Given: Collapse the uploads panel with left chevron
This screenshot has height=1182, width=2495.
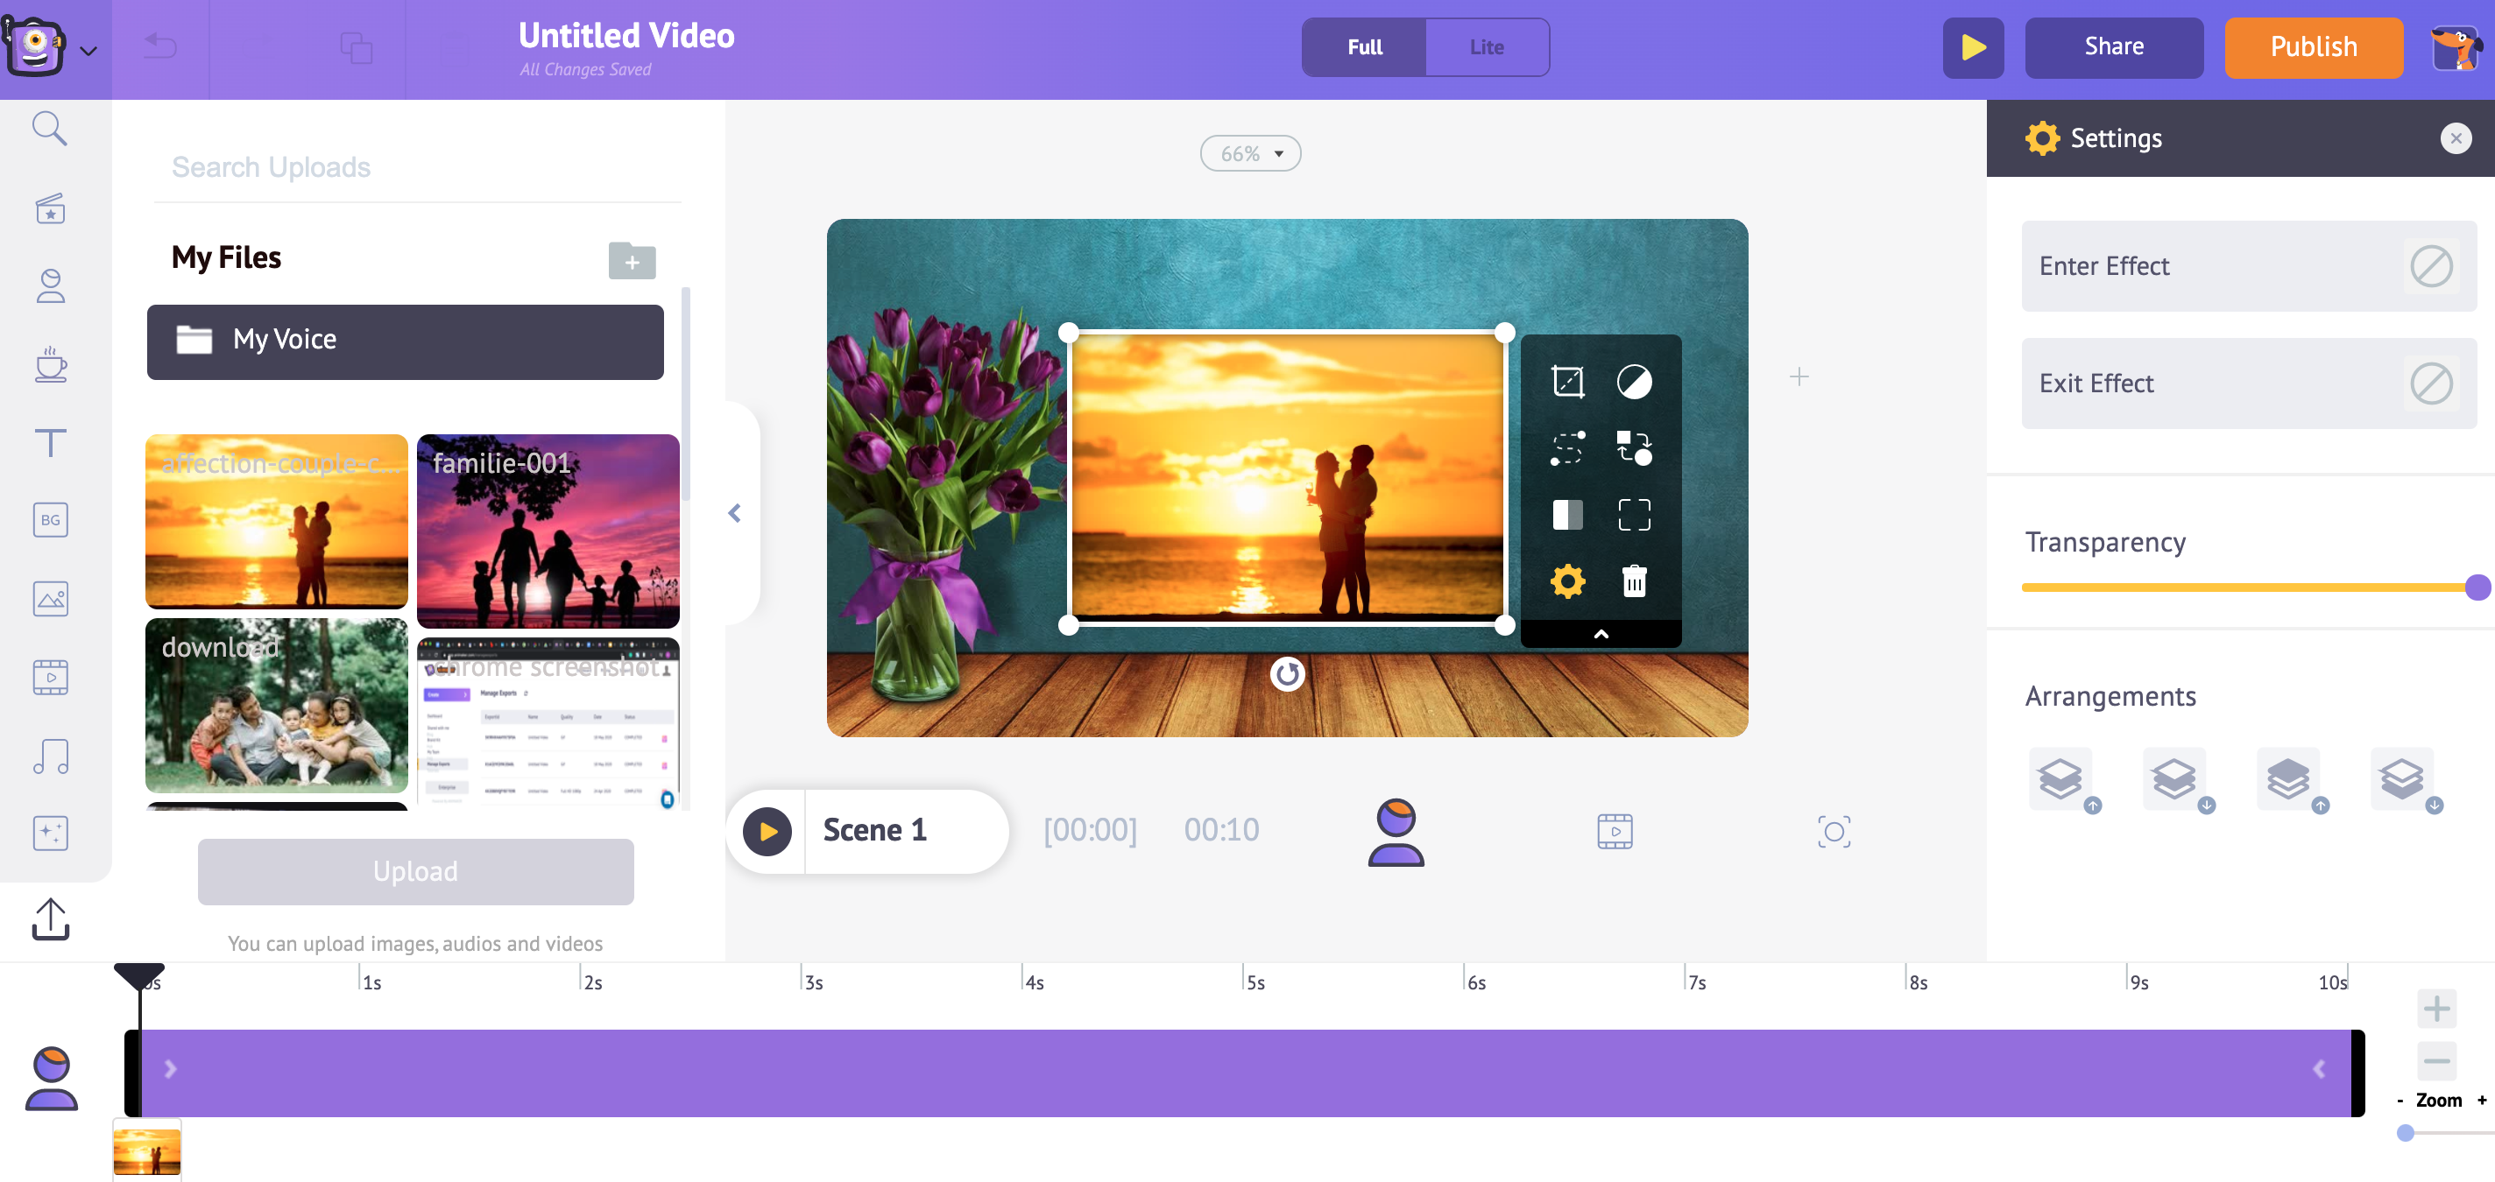Looking at the screenshot, I should tap(734, 513).
